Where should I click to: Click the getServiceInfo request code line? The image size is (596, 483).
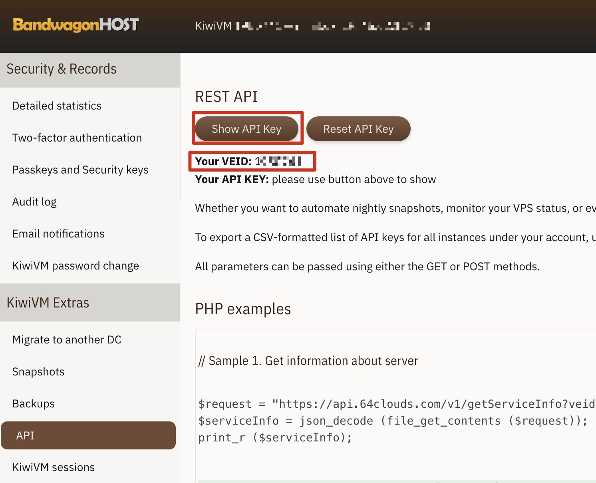397,404
